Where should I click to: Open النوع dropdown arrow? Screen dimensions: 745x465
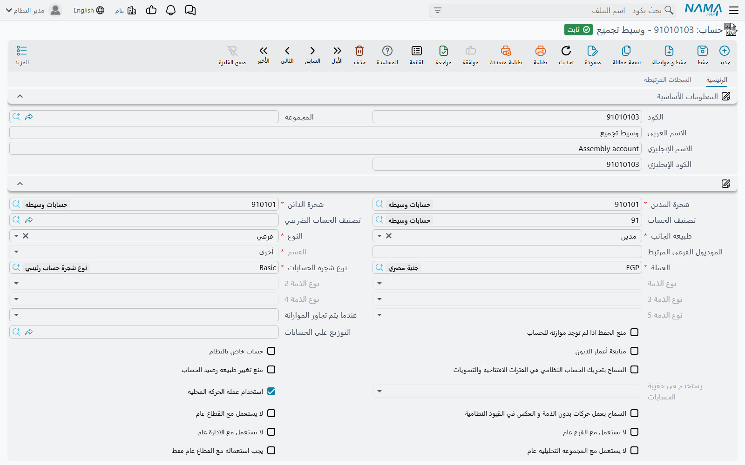click(x=16, y=236)
